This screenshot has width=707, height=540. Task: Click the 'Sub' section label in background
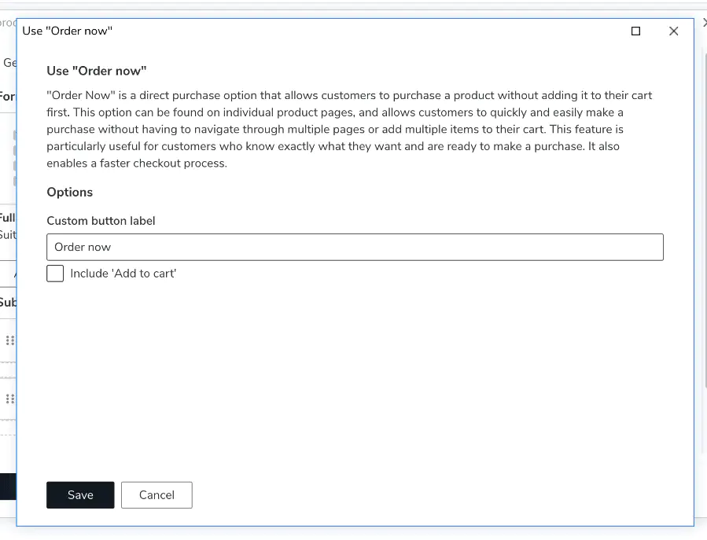[x=9, y=303]
